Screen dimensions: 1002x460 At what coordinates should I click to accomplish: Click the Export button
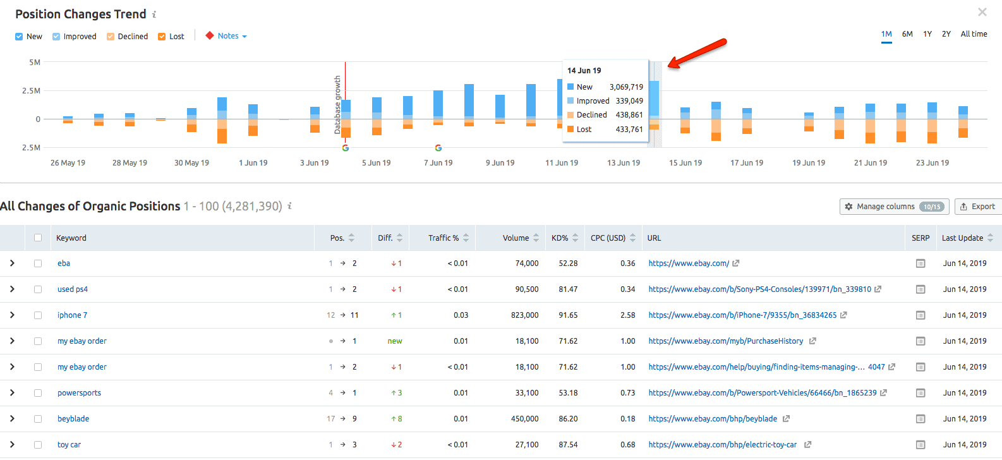click(x=978, y=207)
